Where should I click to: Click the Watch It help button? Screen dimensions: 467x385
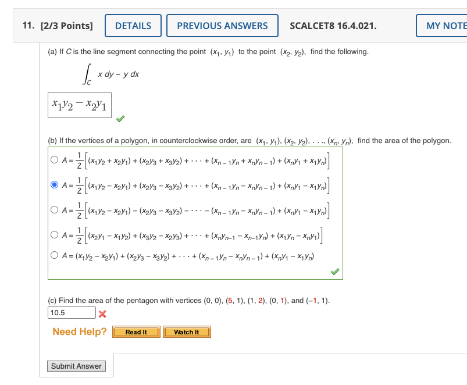click(187, 331)
